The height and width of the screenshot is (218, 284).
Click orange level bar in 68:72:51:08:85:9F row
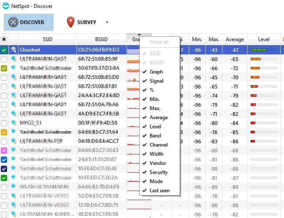coord(256,59)
